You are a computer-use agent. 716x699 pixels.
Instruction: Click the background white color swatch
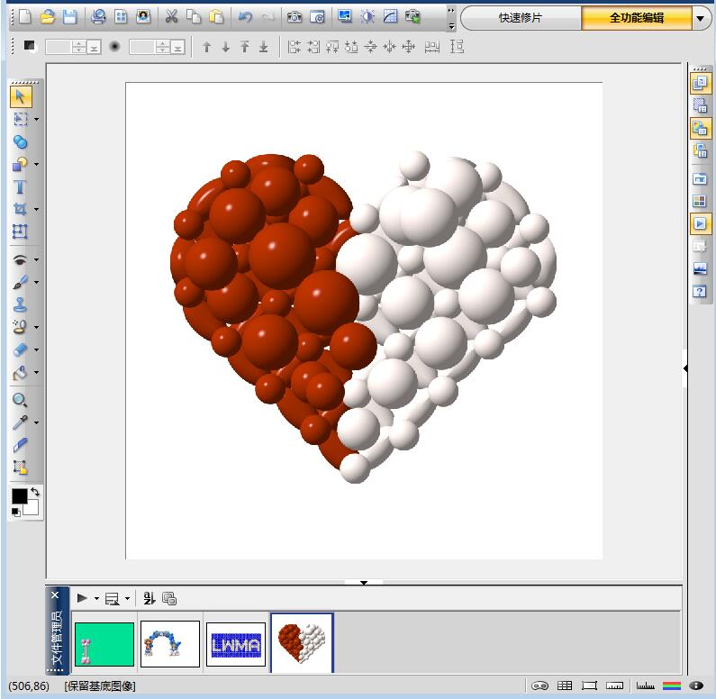click(32, 508)
